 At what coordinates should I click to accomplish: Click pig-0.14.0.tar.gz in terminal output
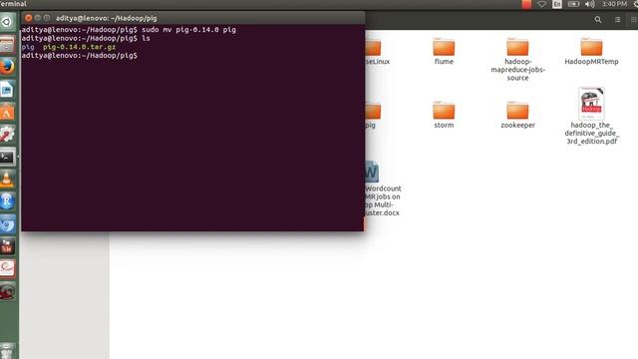[80, 47]
